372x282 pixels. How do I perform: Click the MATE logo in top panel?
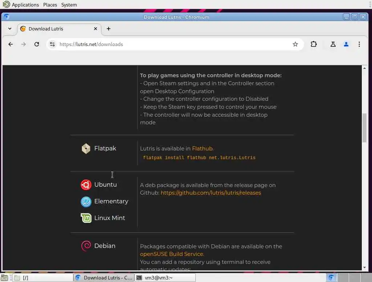point(6,4)
